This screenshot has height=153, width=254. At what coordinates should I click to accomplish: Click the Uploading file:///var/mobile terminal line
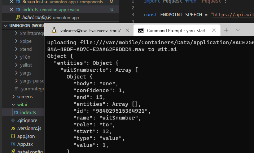point(150,42)
